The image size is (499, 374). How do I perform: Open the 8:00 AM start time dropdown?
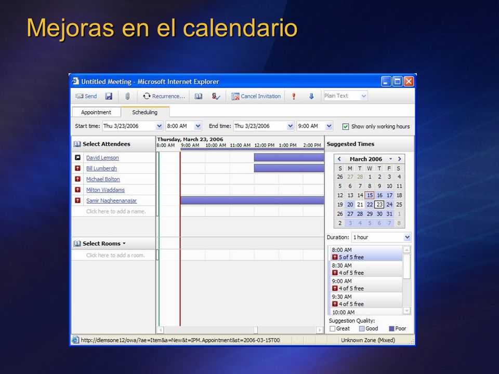(x=198, y=126)
